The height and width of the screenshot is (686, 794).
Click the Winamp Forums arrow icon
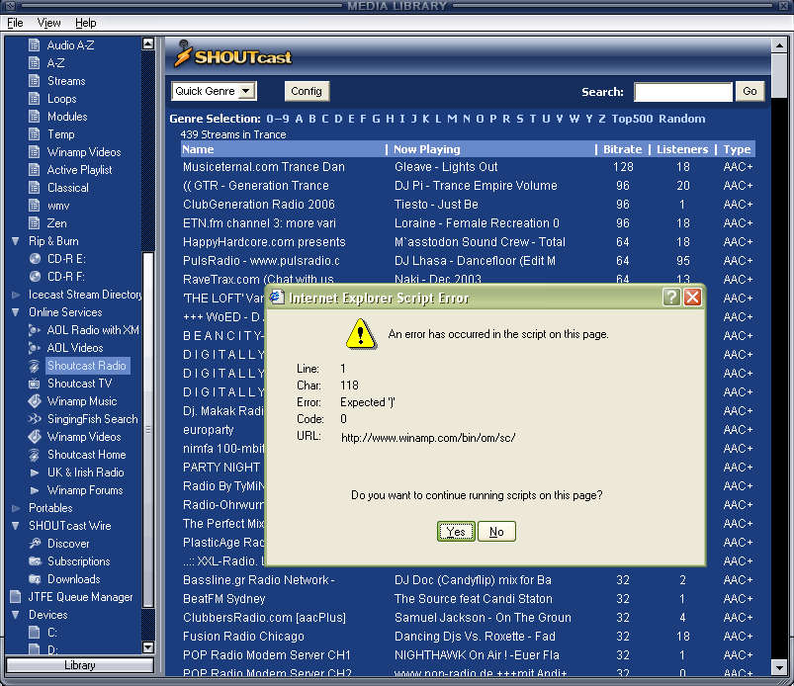[35, 490]
